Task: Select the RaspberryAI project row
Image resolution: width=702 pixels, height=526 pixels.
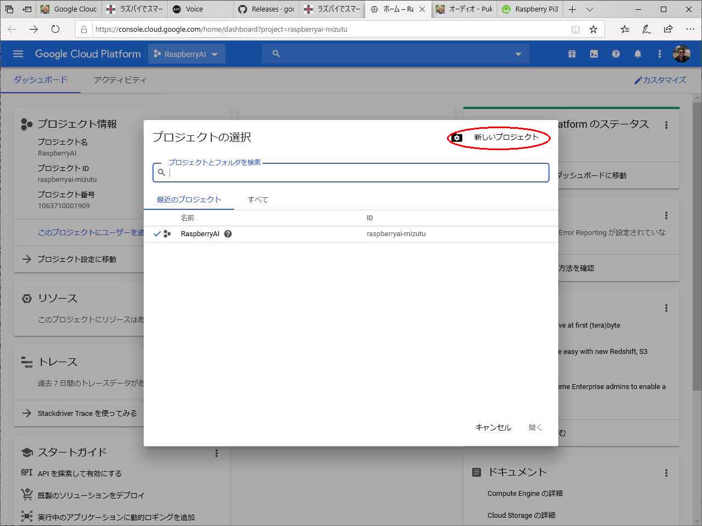Action: tap(351, 233)
